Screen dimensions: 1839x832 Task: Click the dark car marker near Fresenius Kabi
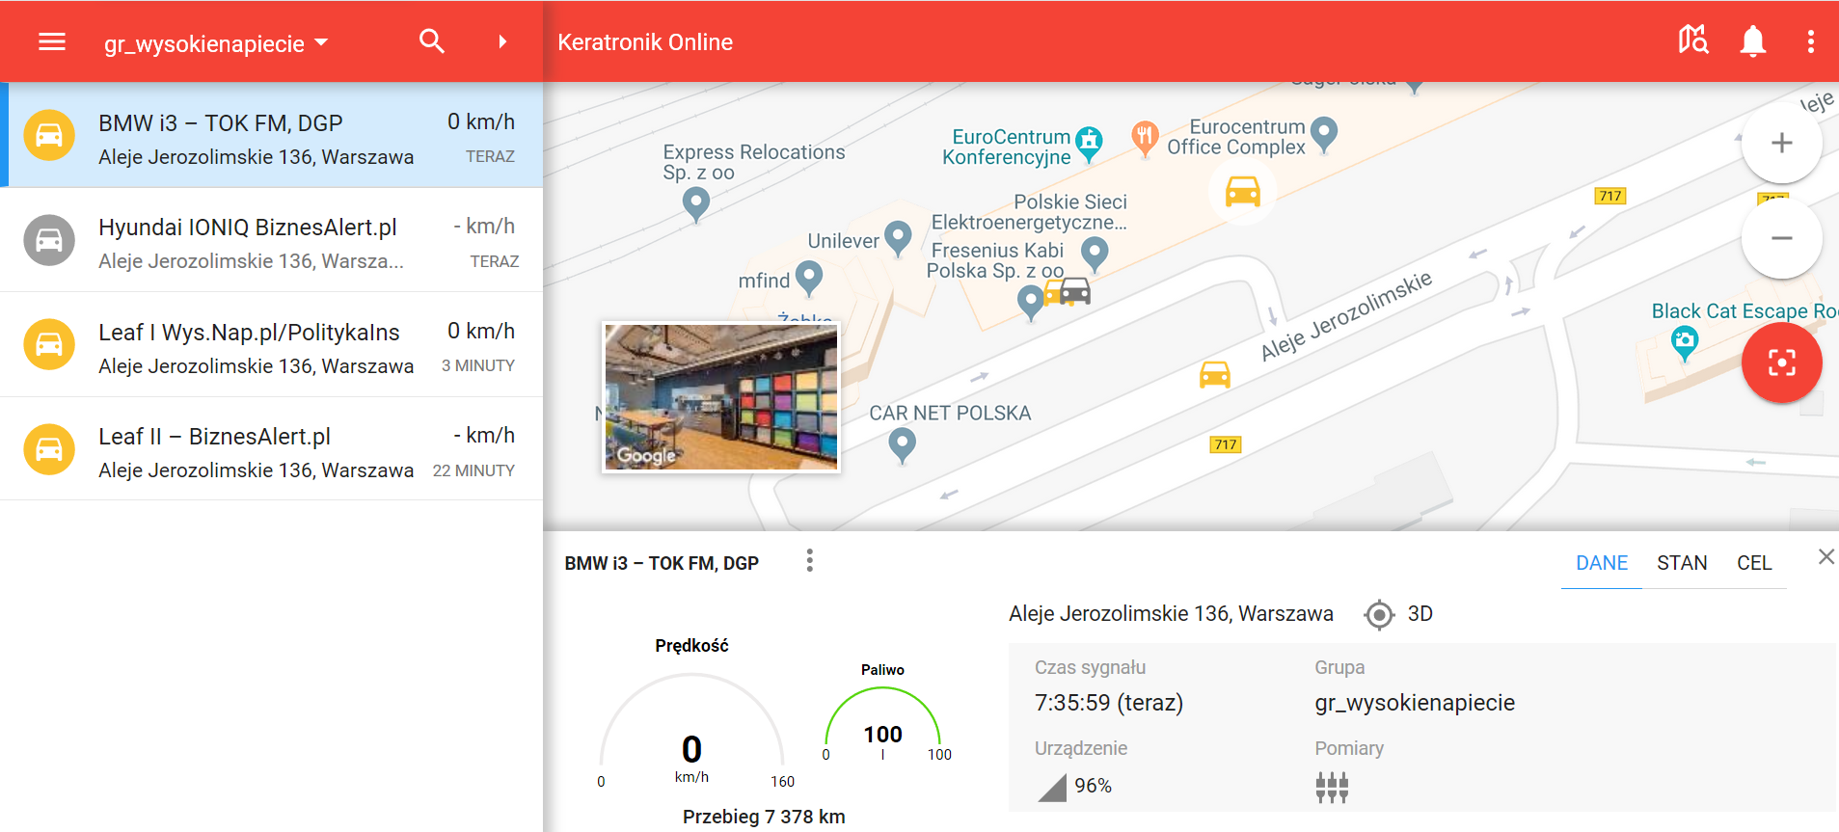click(x=1075, y=290)
